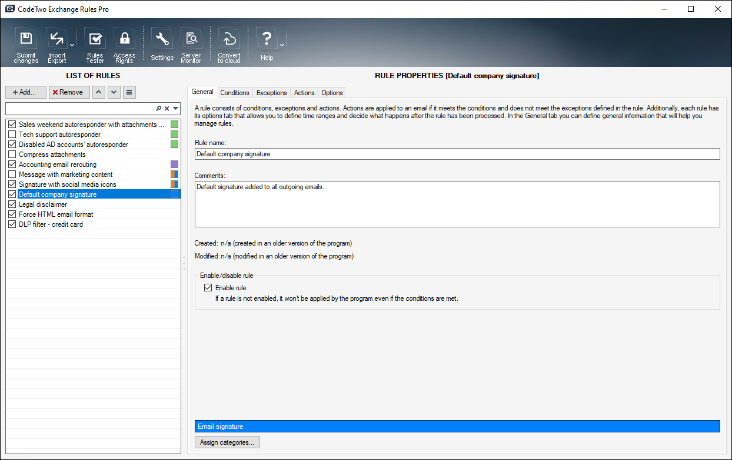
Task: Click the Rule name input field
Action: pos(457,154)
